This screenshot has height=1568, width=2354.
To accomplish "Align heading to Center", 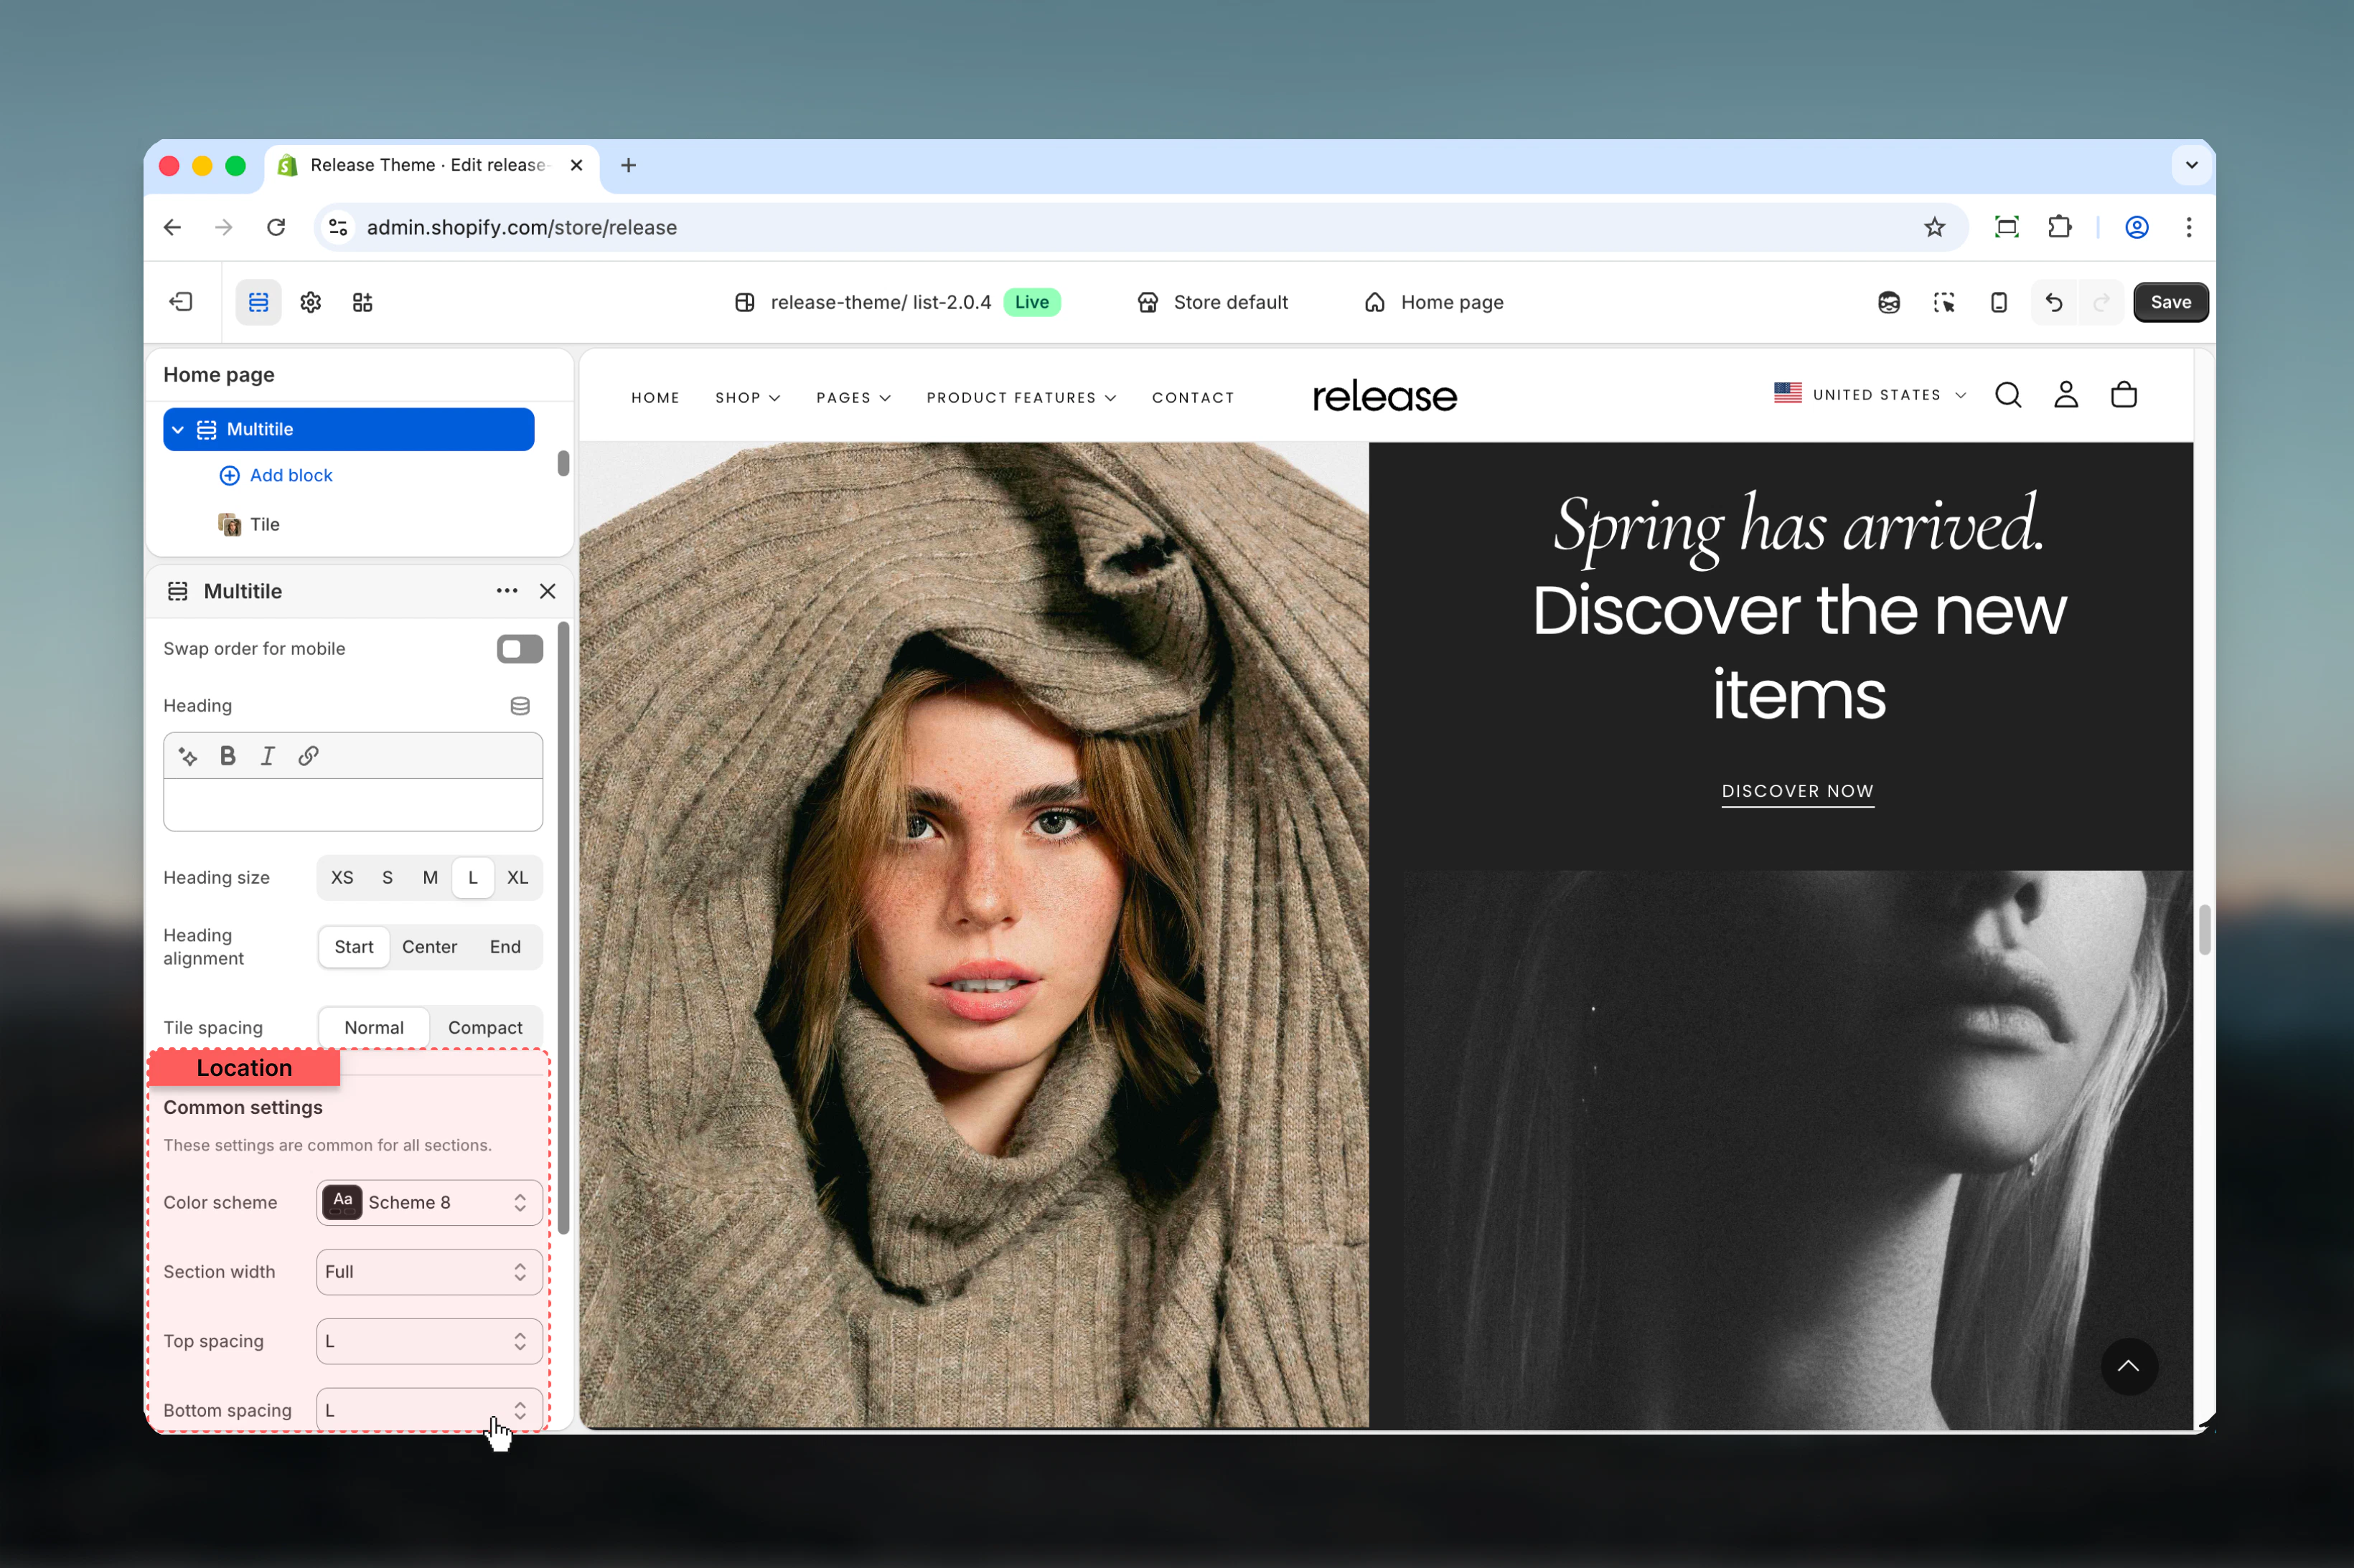I will (429, 947).
